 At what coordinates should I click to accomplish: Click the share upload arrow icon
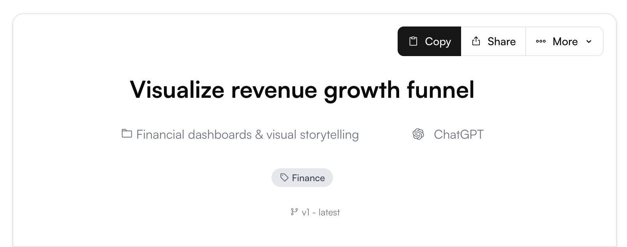(476, 41)
